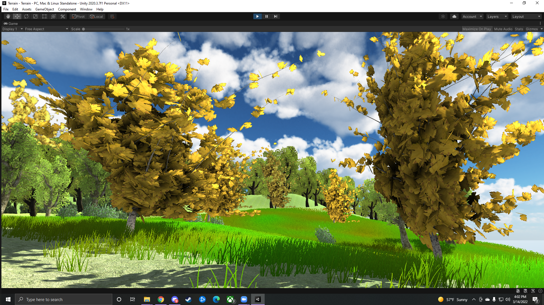
Task: Open File Explorer from taskbar
Action: point(147,299)
